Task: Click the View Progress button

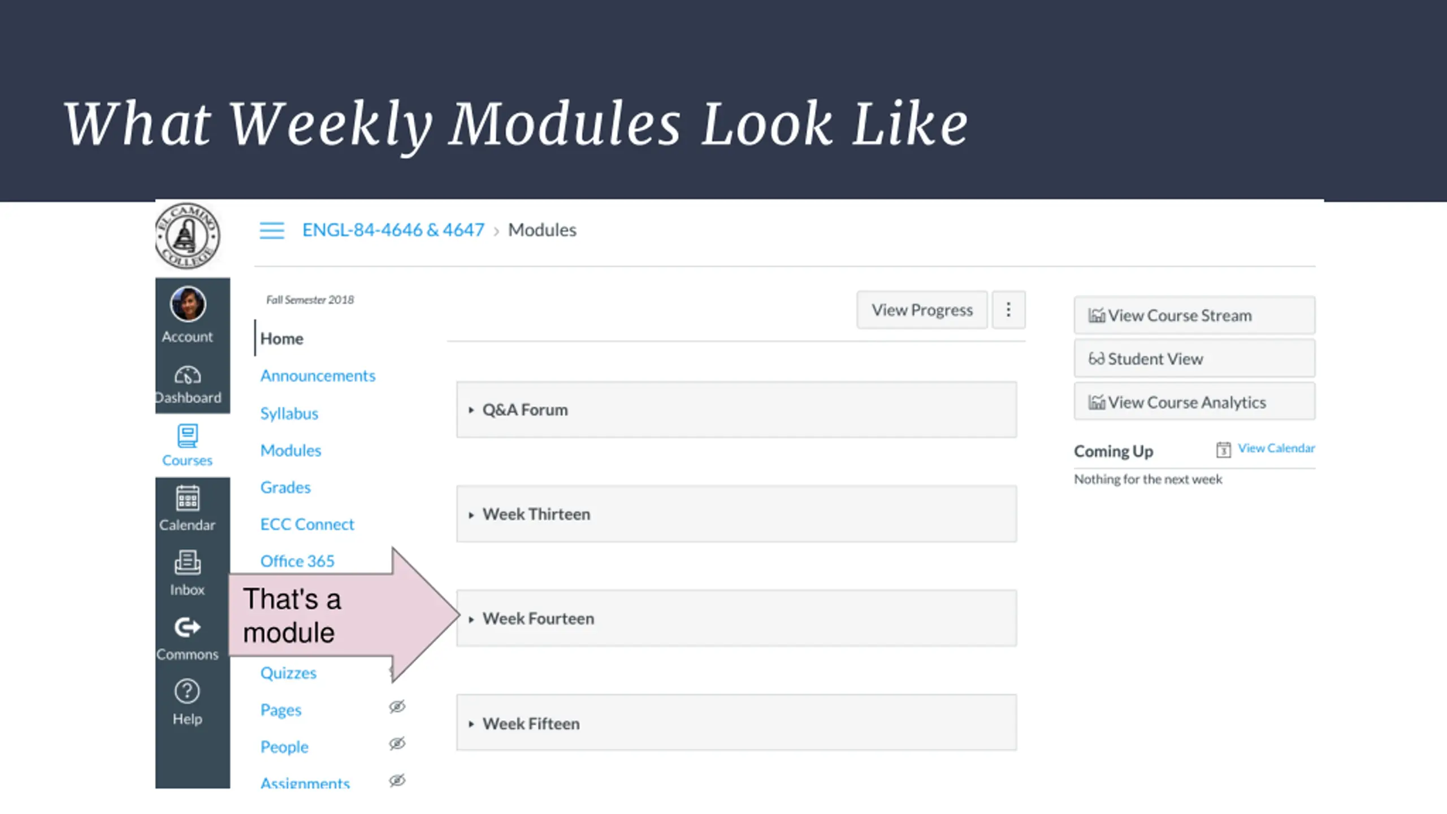Action: [x=922, y=310]
